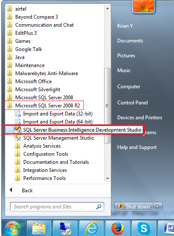
Task: Click the SQL Server Management Studio icon
Action: tap(18, 138)
